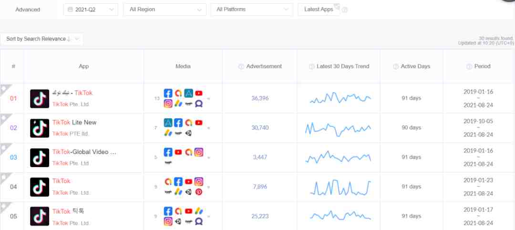Click the 2019-01-17 period start date
Image resolution: width=515 pixels, height=230 pixels.
478,209
